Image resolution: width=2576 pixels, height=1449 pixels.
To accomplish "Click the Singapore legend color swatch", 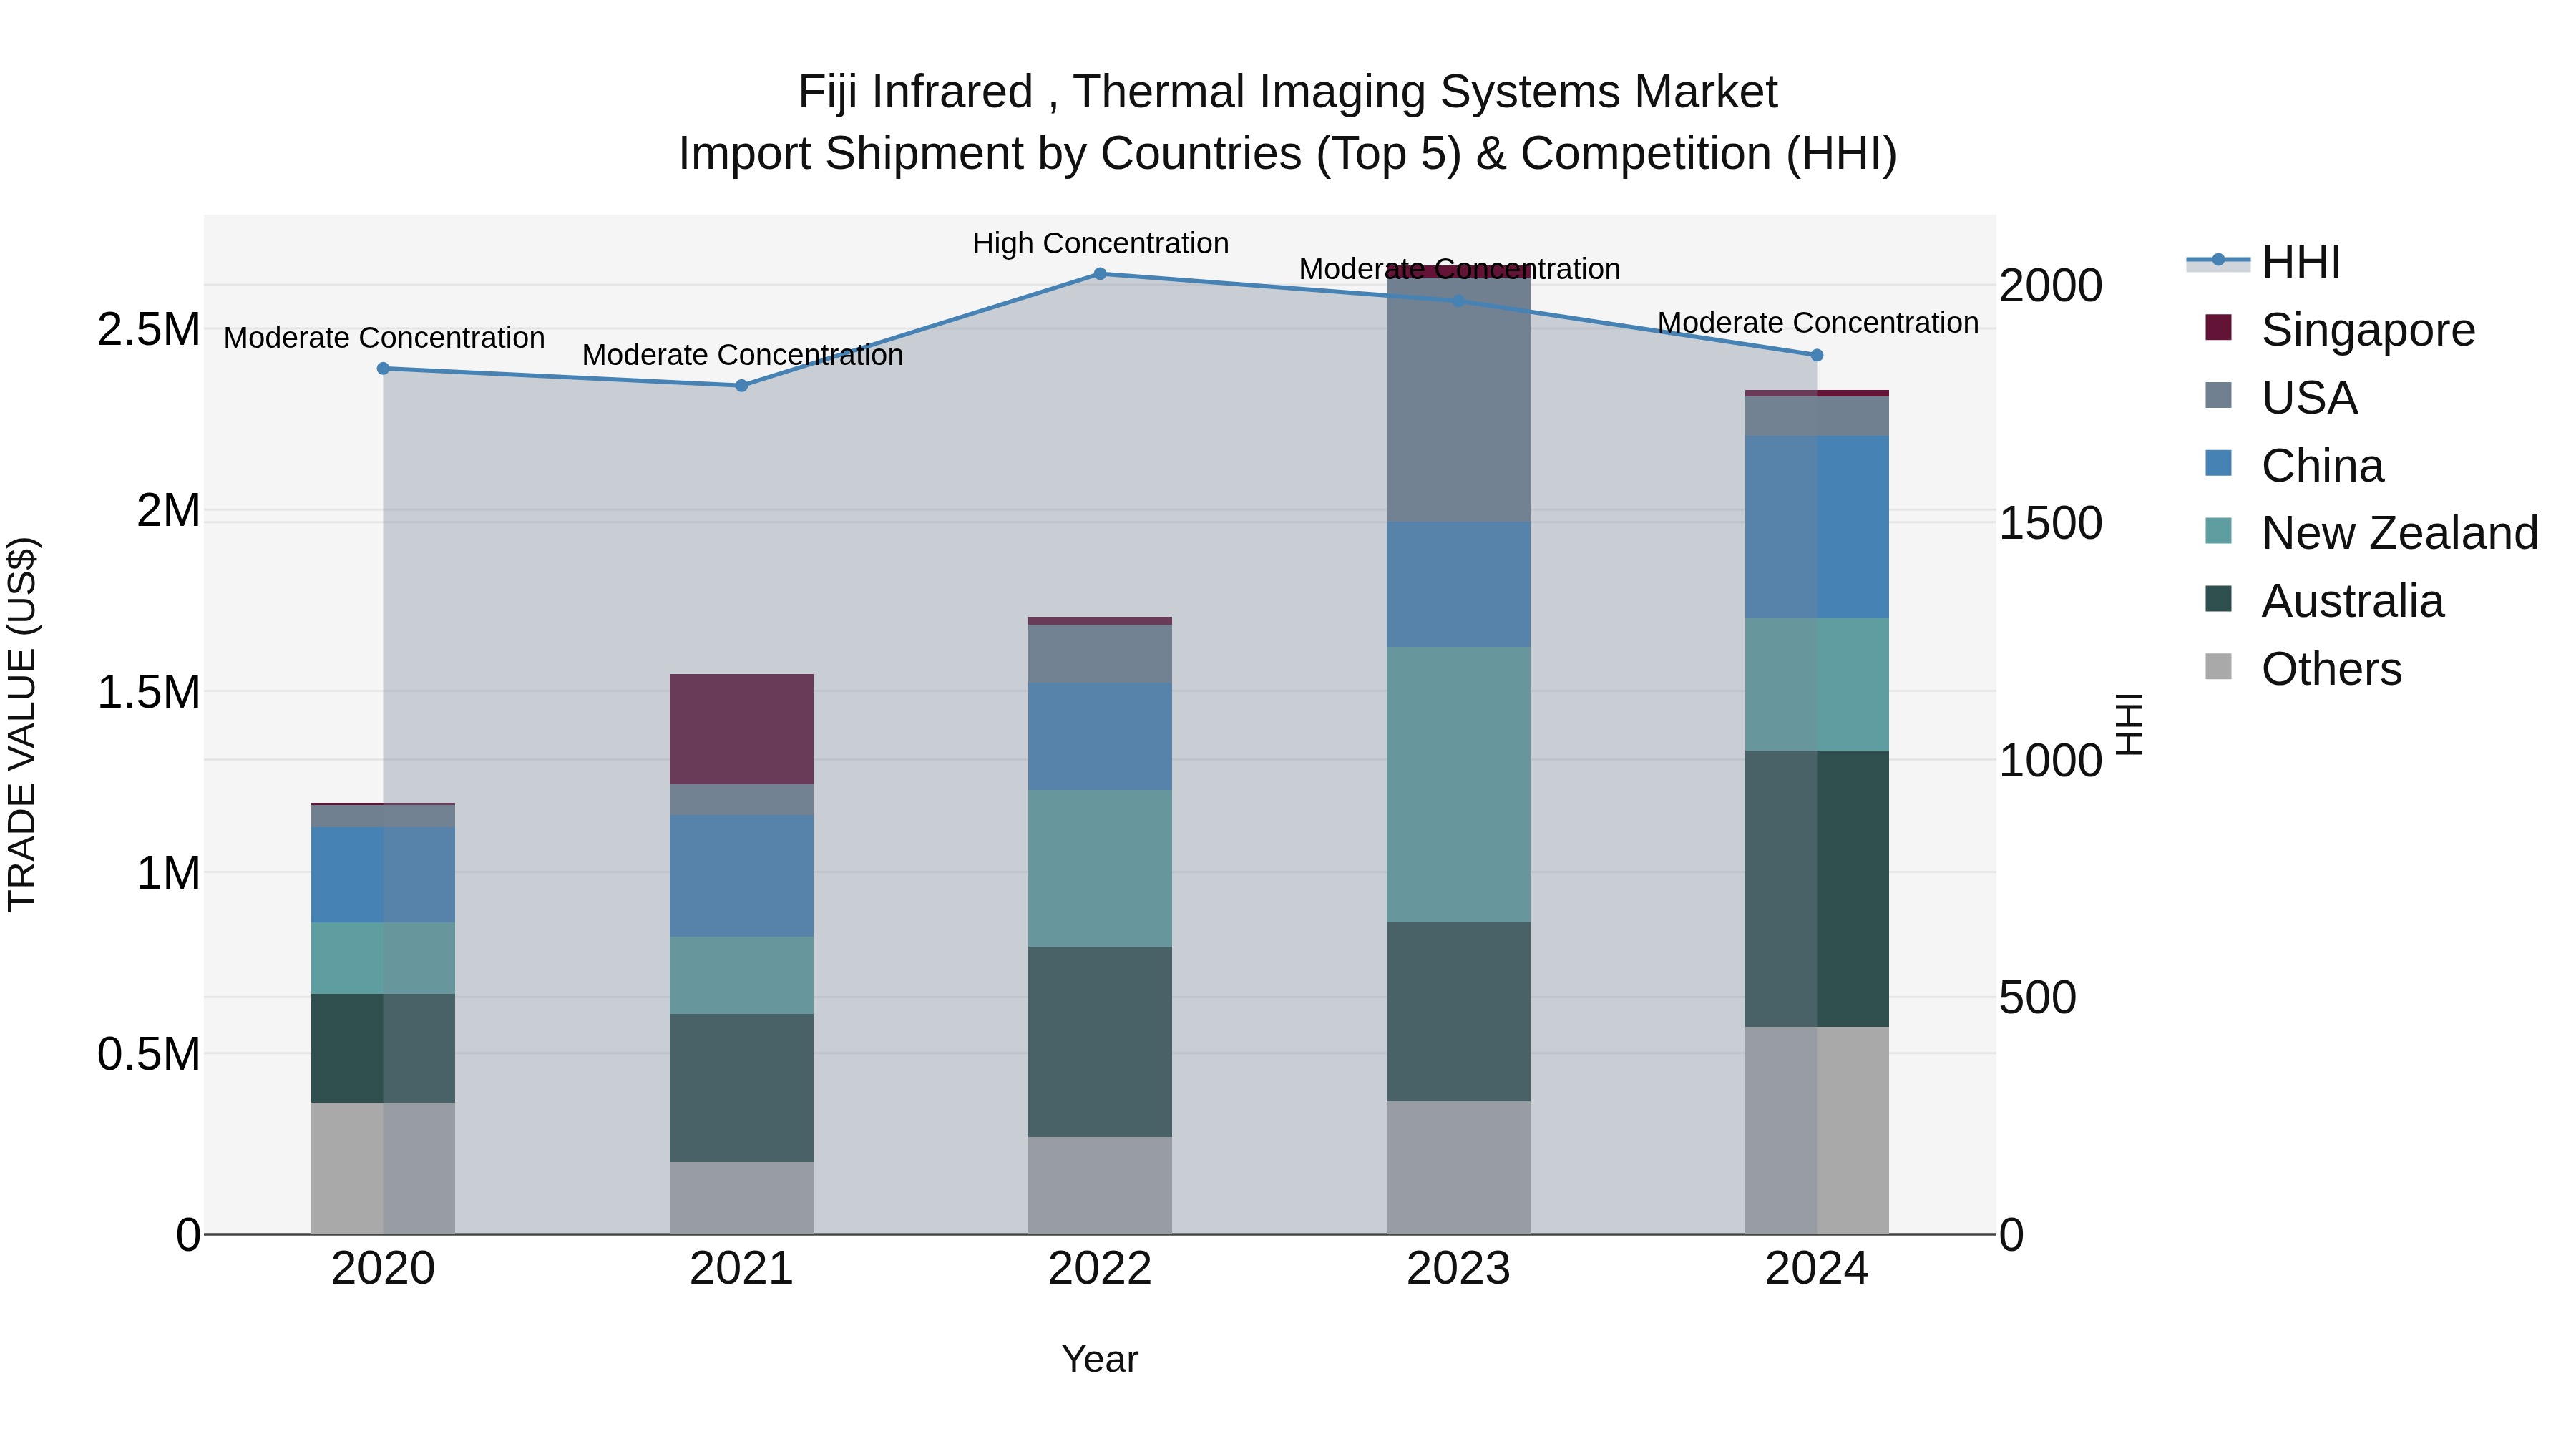I will pos(2218,329).
